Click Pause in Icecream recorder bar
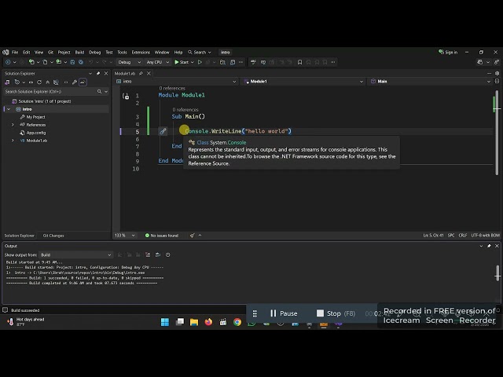This screenshot has width=503, height=377. point(284,313)
